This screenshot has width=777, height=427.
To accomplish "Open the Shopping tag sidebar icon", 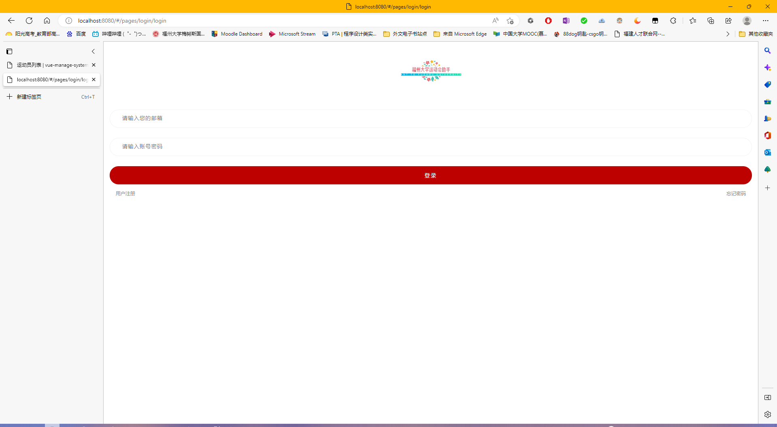I will pyautogui.click(x=768, y=85).
